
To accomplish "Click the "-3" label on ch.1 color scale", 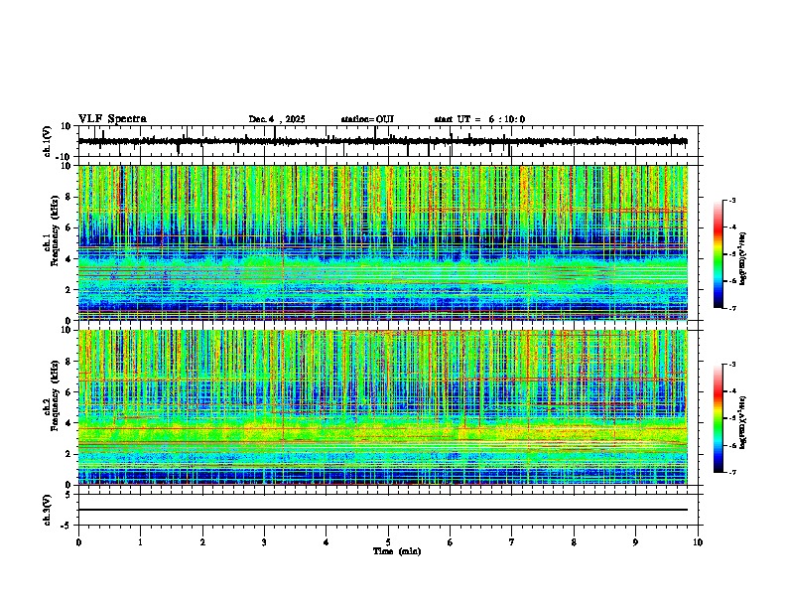I will click(x=731, y=200).
